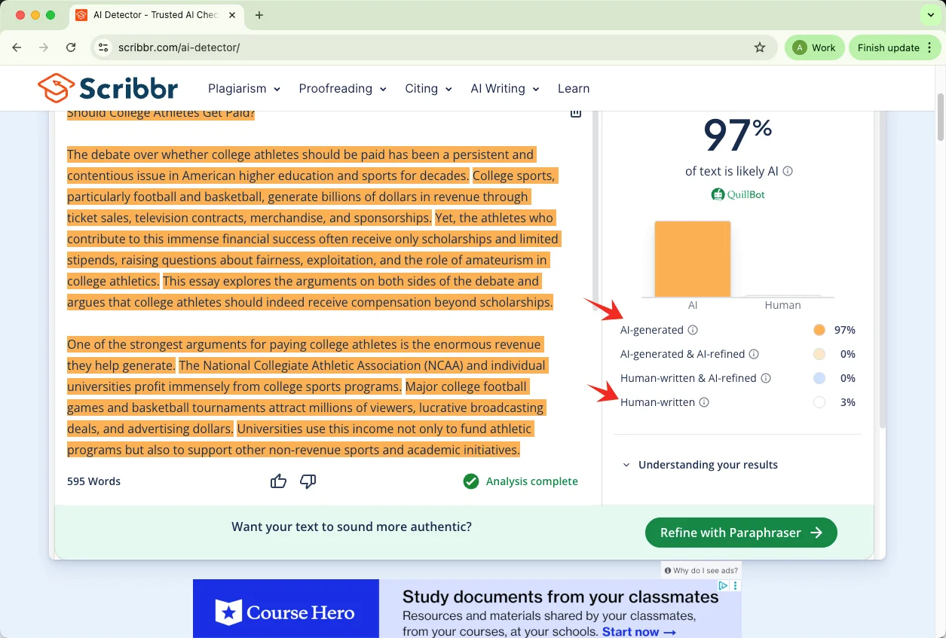
Task: Open the Learn menu item
Action: point(574,88)
